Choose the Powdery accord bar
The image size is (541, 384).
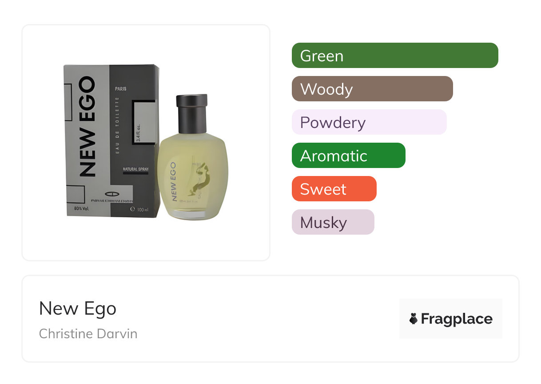pos(369,122)
